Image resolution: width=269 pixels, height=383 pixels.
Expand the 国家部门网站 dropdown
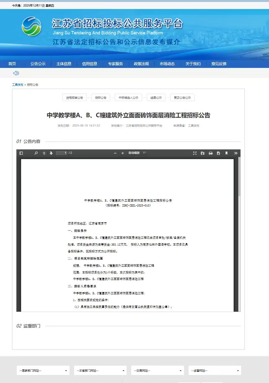point(43,371)
